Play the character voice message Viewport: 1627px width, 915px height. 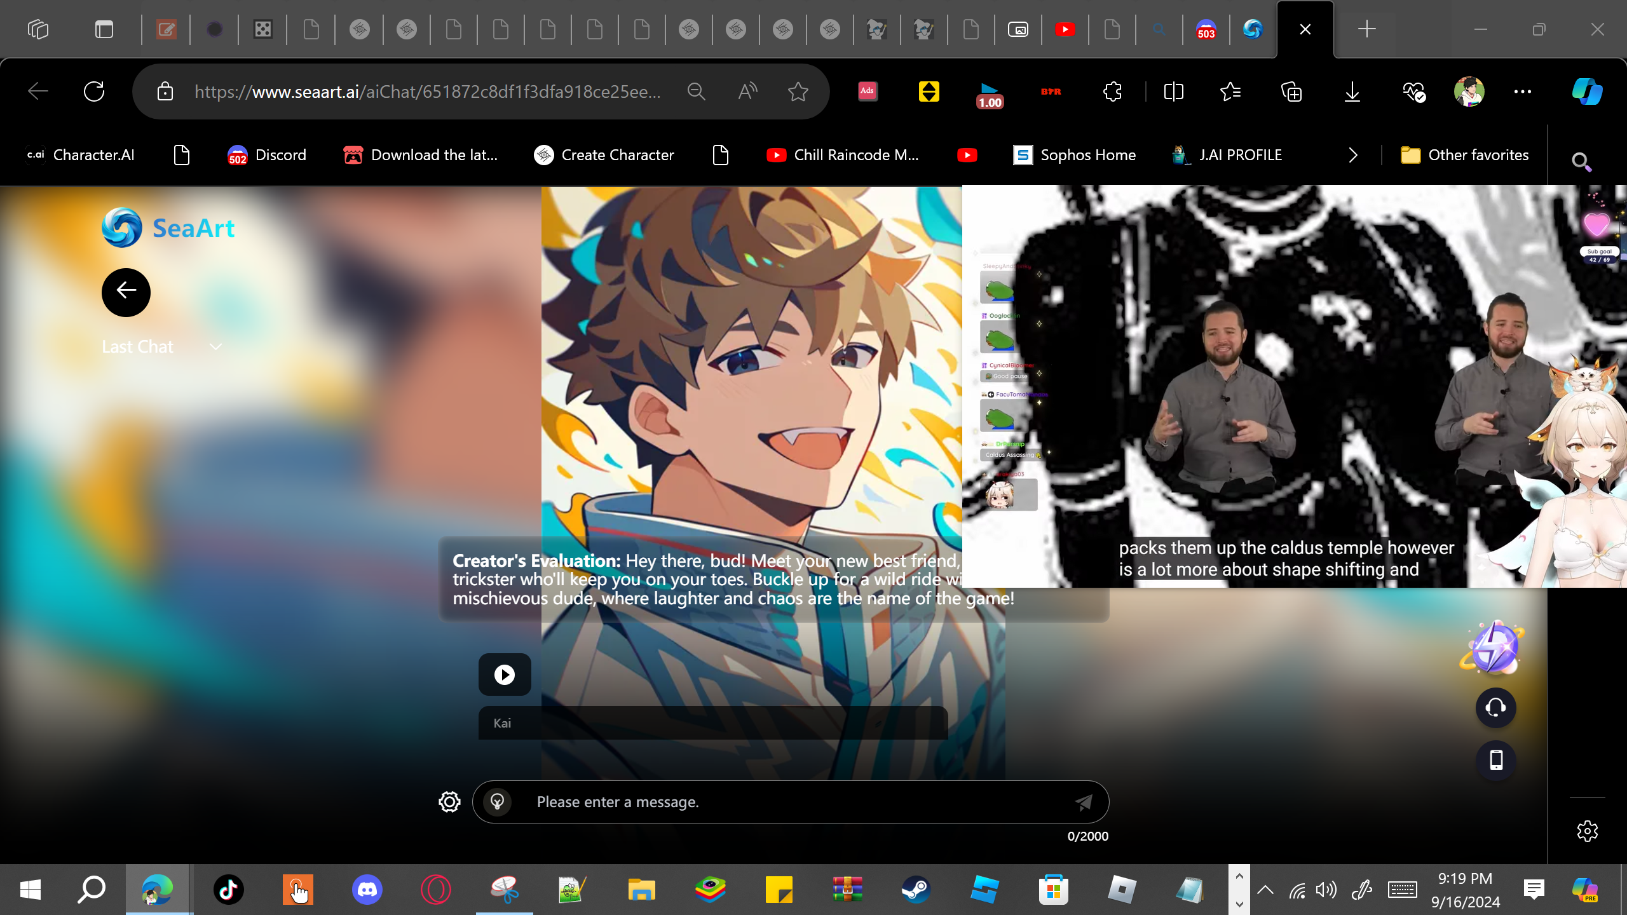(x=505, y=674)
